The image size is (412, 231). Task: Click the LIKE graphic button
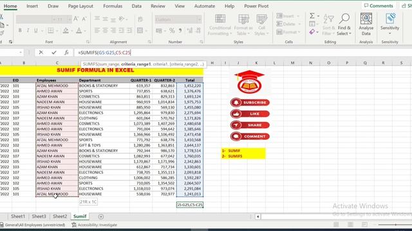250,114
